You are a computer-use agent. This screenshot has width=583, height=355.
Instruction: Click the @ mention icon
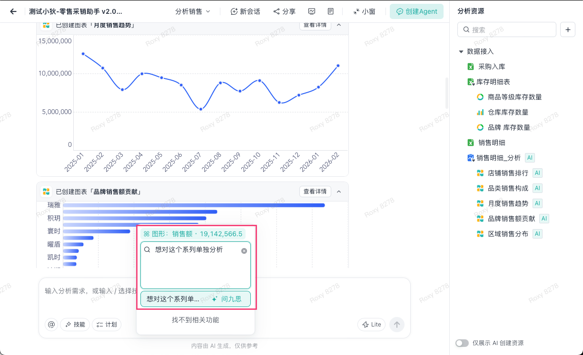click(x=51, y=325)
